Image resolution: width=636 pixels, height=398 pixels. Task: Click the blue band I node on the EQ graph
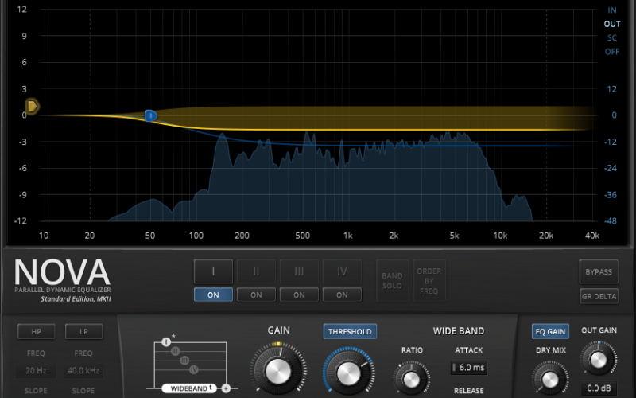coord(150,115)
